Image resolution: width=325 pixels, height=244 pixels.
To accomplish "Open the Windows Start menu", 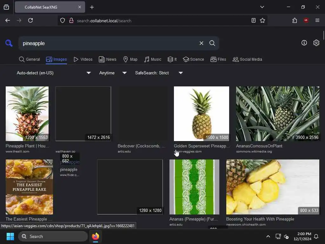I will point(10,236).
